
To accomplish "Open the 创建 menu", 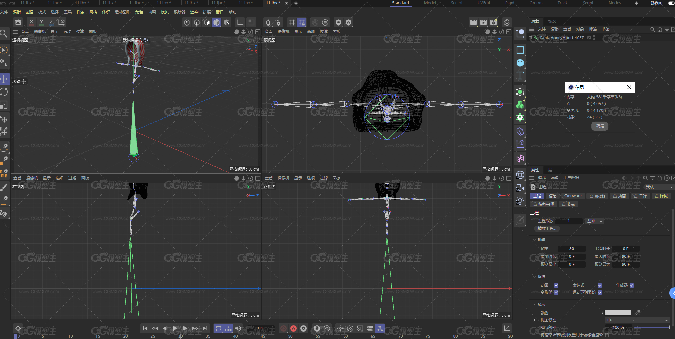I will point(29,12).
